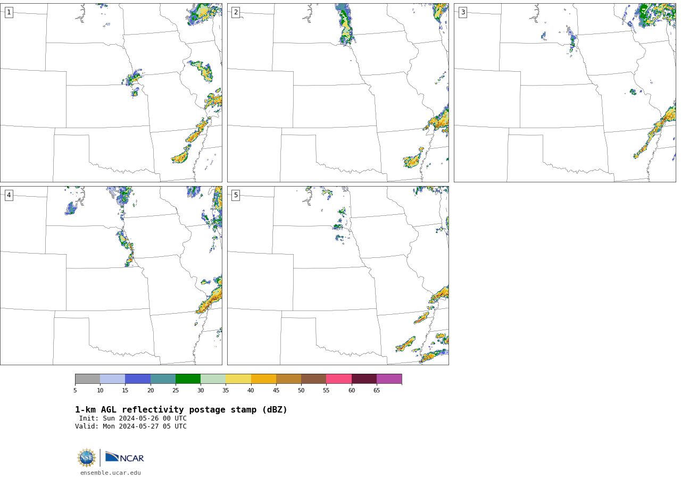Select the purple 65+ dBZ swatch
681x479 pixels.
coord(389,379)
